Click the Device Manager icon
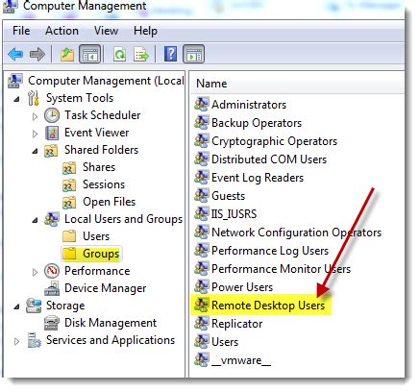The image size is (419, 392). [x=52, y=288]
